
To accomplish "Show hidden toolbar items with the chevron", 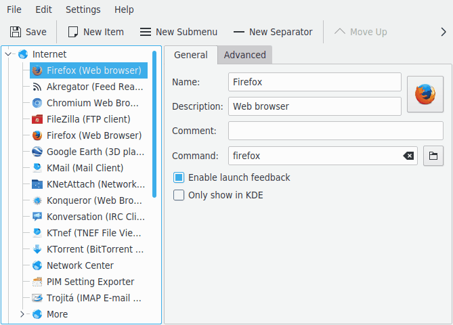I will pos(443,32).
